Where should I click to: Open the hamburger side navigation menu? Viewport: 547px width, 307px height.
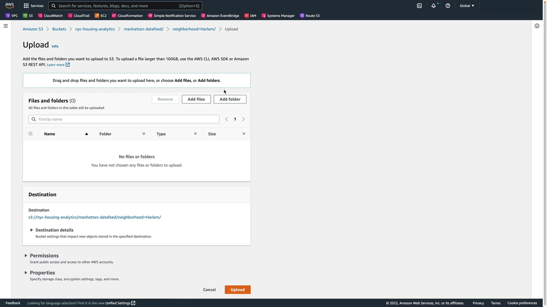[x=6, y=26]
